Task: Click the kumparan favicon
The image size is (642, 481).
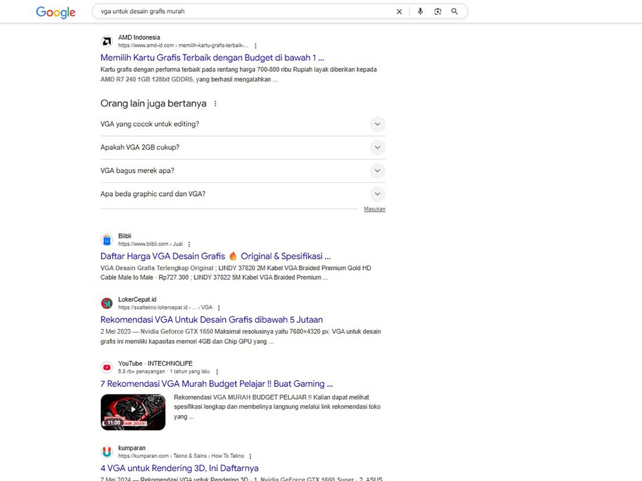Action: click(x=107, y=452)
